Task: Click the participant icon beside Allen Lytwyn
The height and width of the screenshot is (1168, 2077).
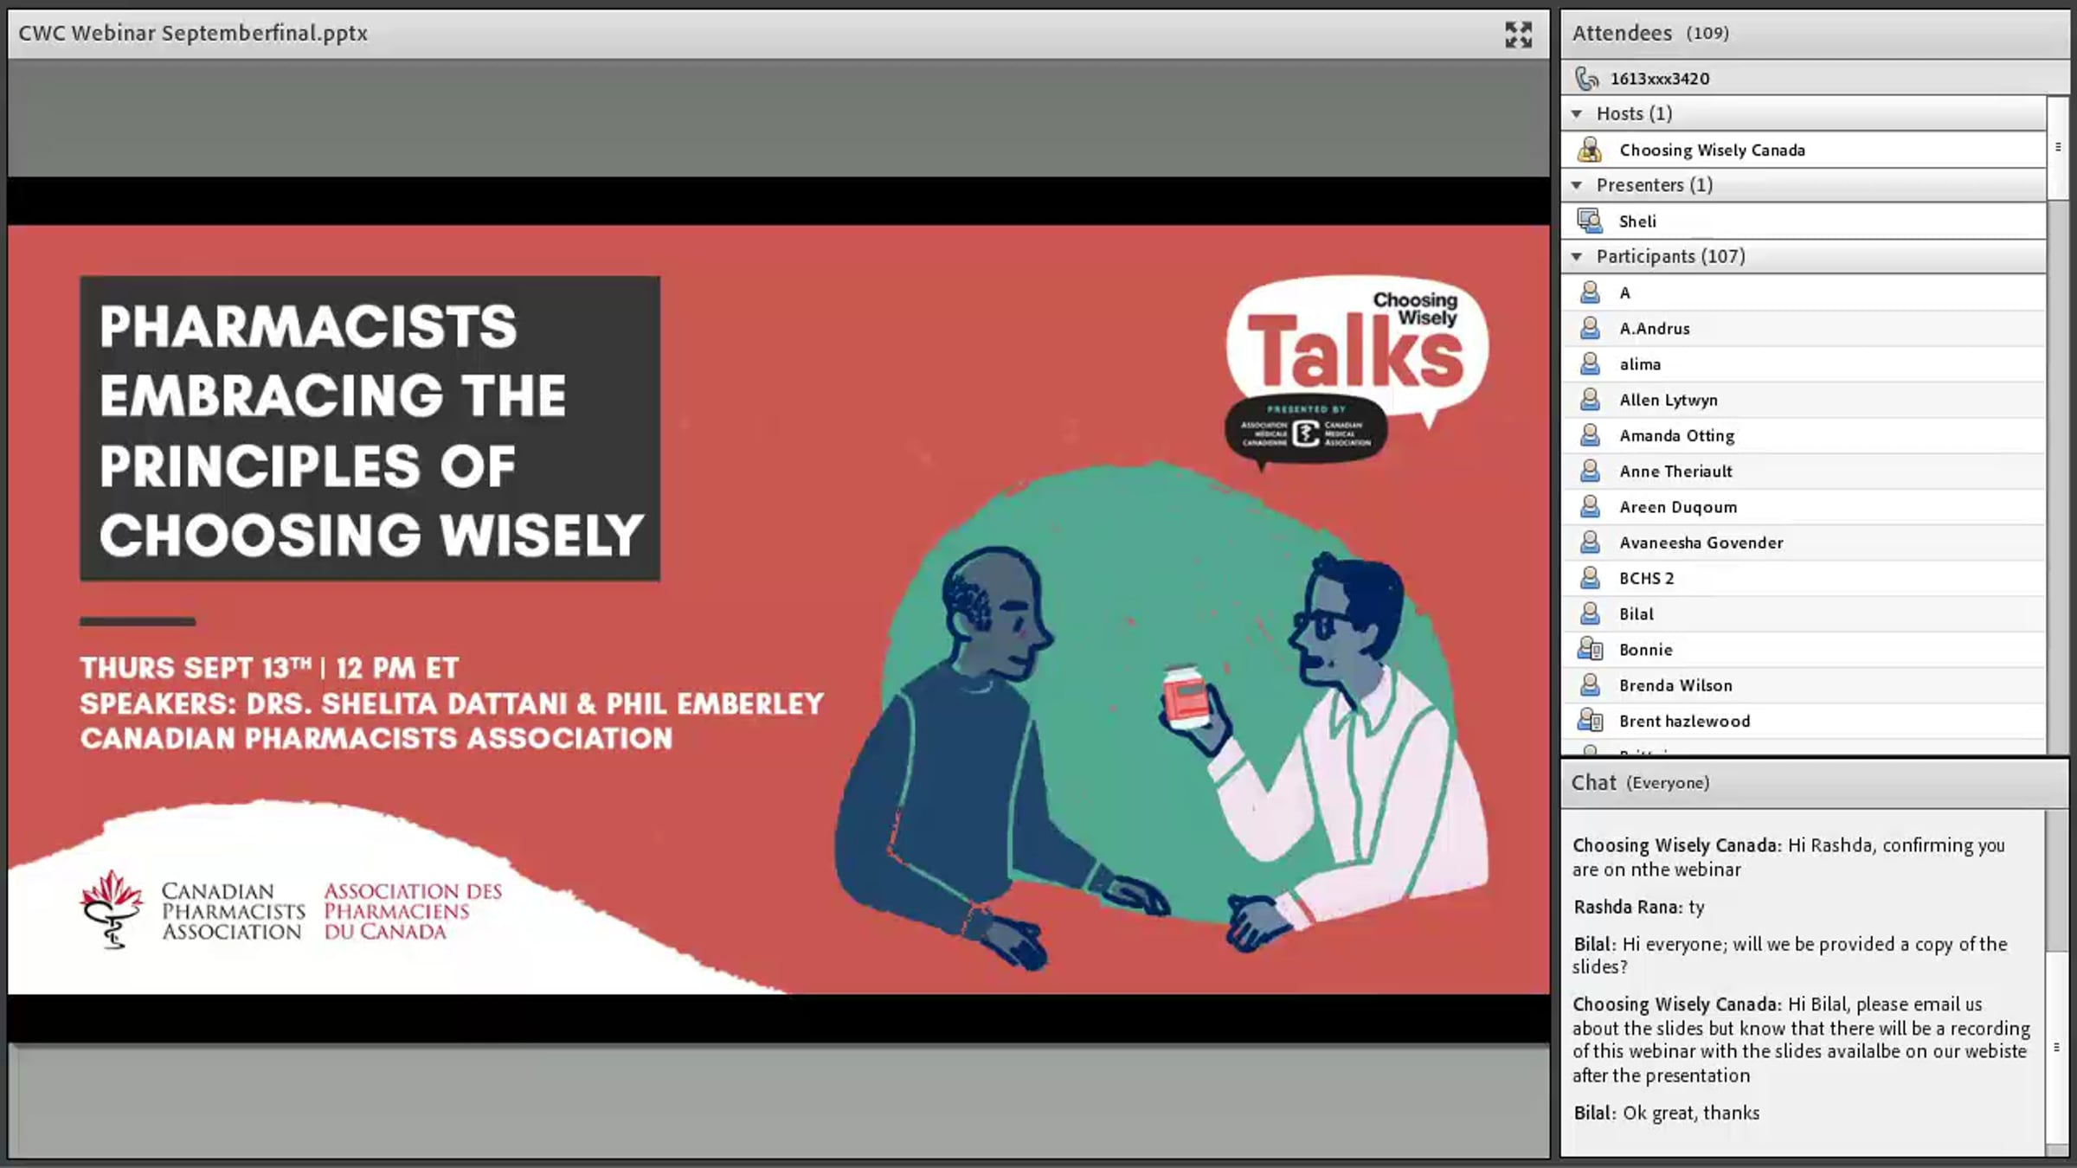Action: point(1590,400)
